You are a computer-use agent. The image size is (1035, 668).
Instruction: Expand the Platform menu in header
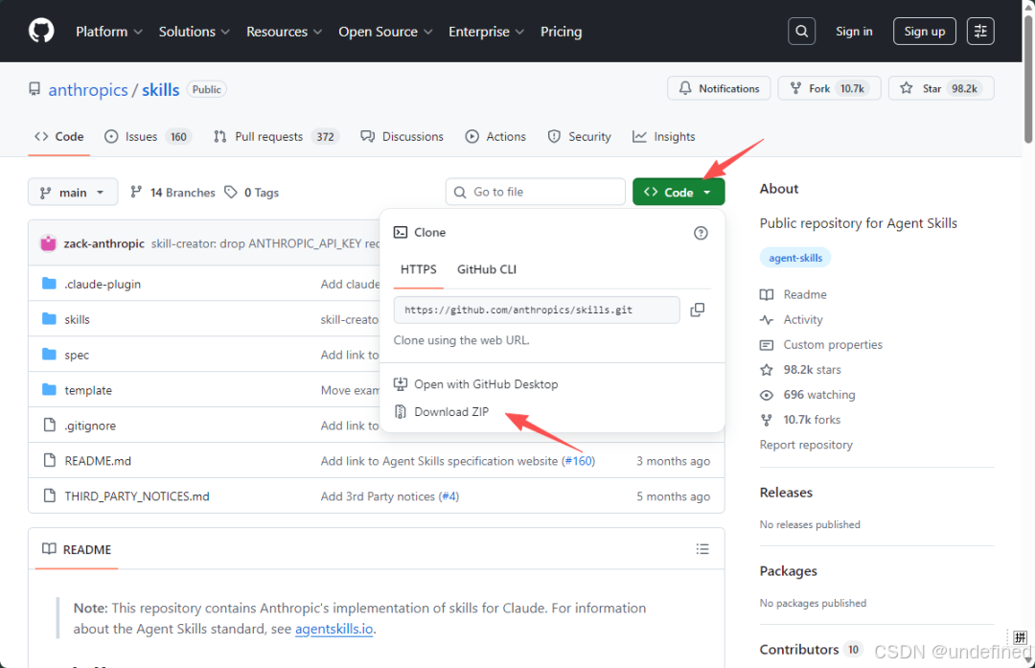[109, 31]
